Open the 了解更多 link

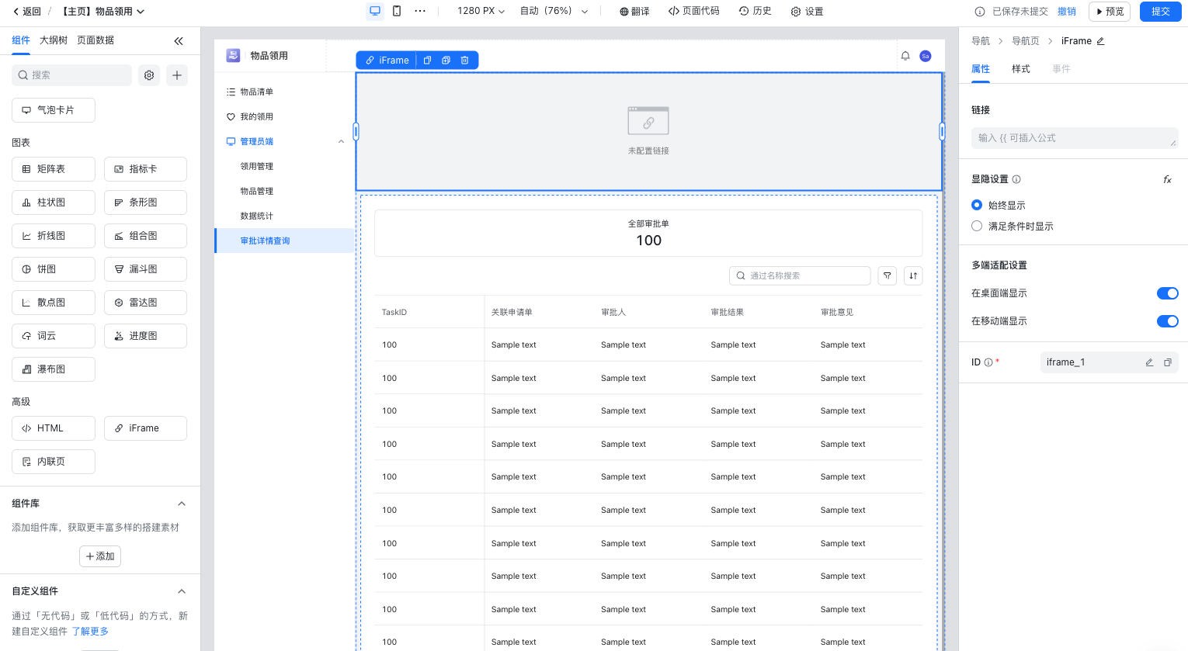90,632
